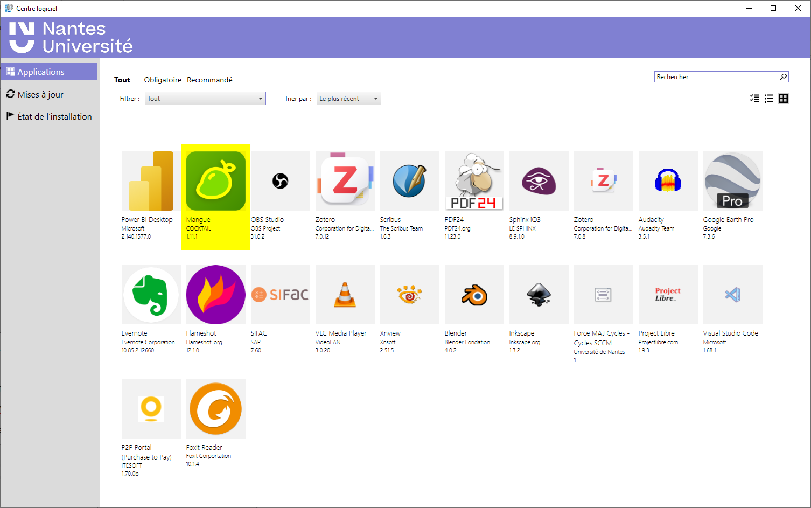
Task: Select the OBS Studio app icon
Action: pos(280,180)
